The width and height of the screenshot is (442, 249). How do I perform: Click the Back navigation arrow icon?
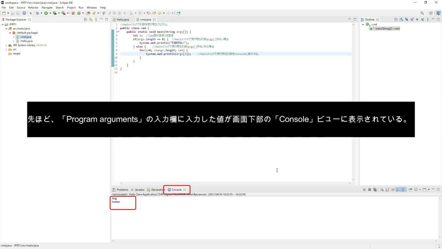click(159, 13)
